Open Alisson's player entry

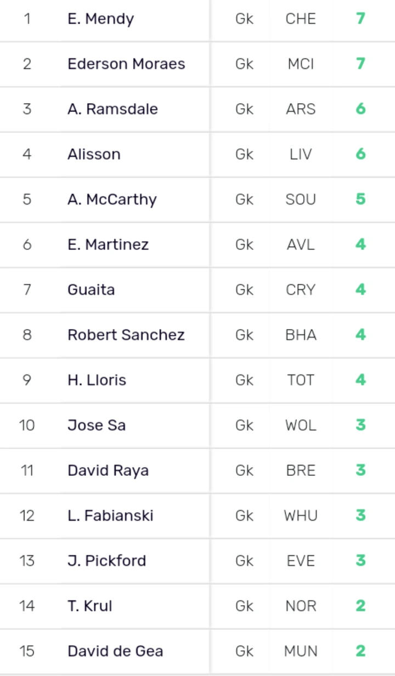(94, 154)
